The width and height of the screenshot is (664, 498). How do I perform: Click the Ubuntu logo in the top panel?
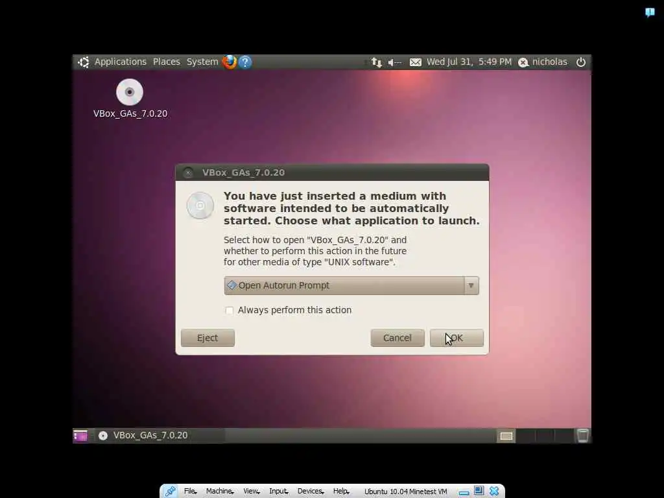pyautogui.click(x=84, y=62)
